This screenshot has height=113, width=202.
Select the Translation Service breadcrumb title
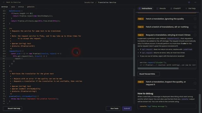coord(107,3)
